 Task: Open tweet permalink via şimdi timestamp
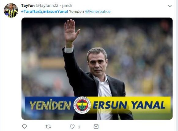67,6
